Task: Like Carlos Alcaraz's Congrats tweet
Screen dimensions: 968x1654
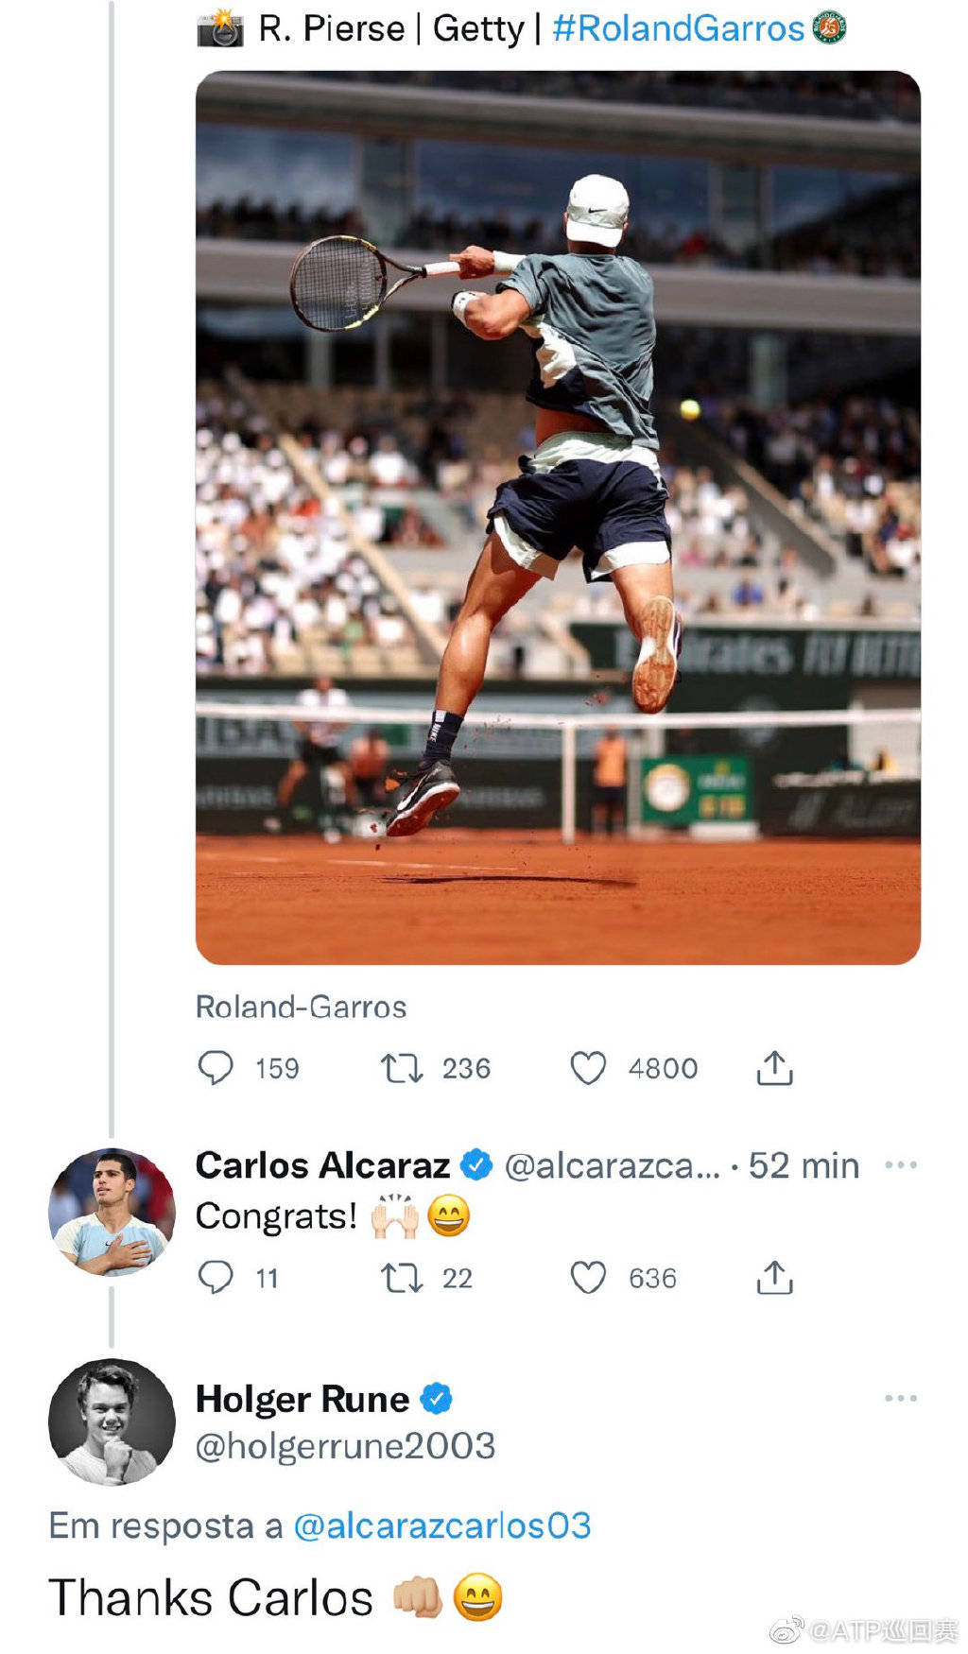Action: click(588, 1278)
